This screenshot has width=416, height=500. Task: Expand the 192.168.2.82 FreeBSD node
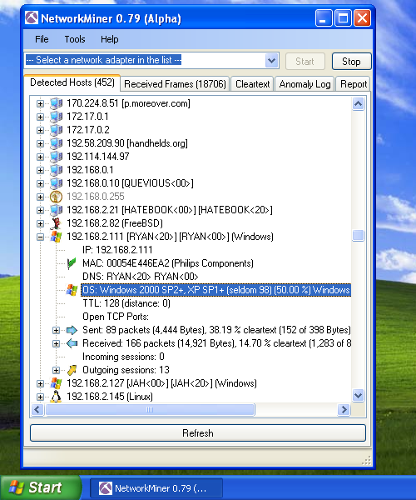click(40, 223)
